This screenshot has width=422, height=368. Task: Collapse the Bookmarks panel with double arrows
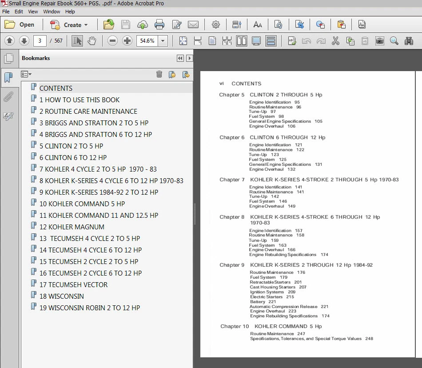(x=180, y=58)
